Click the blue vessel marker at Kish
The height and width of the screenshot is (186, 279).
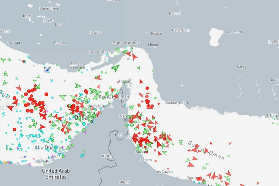47,70
